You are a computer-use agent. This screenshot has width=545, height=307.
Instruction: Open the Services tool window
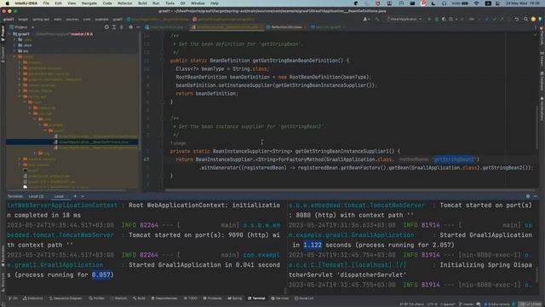point(280,298)
